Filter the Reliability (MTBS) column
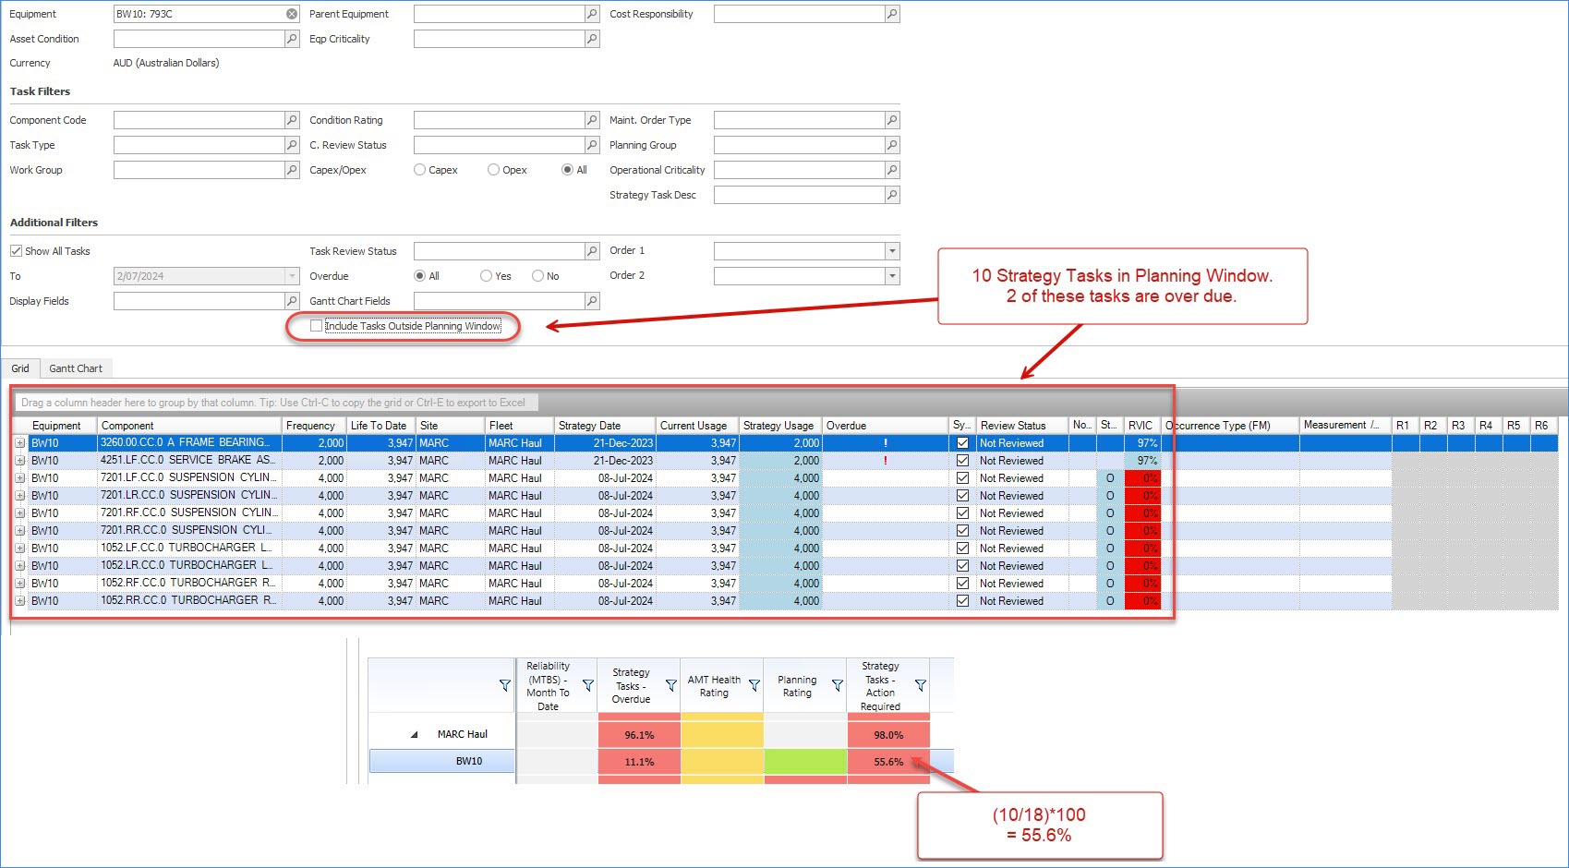The height and width of the screenshot is (868, 1569). [x=588, y=685]
